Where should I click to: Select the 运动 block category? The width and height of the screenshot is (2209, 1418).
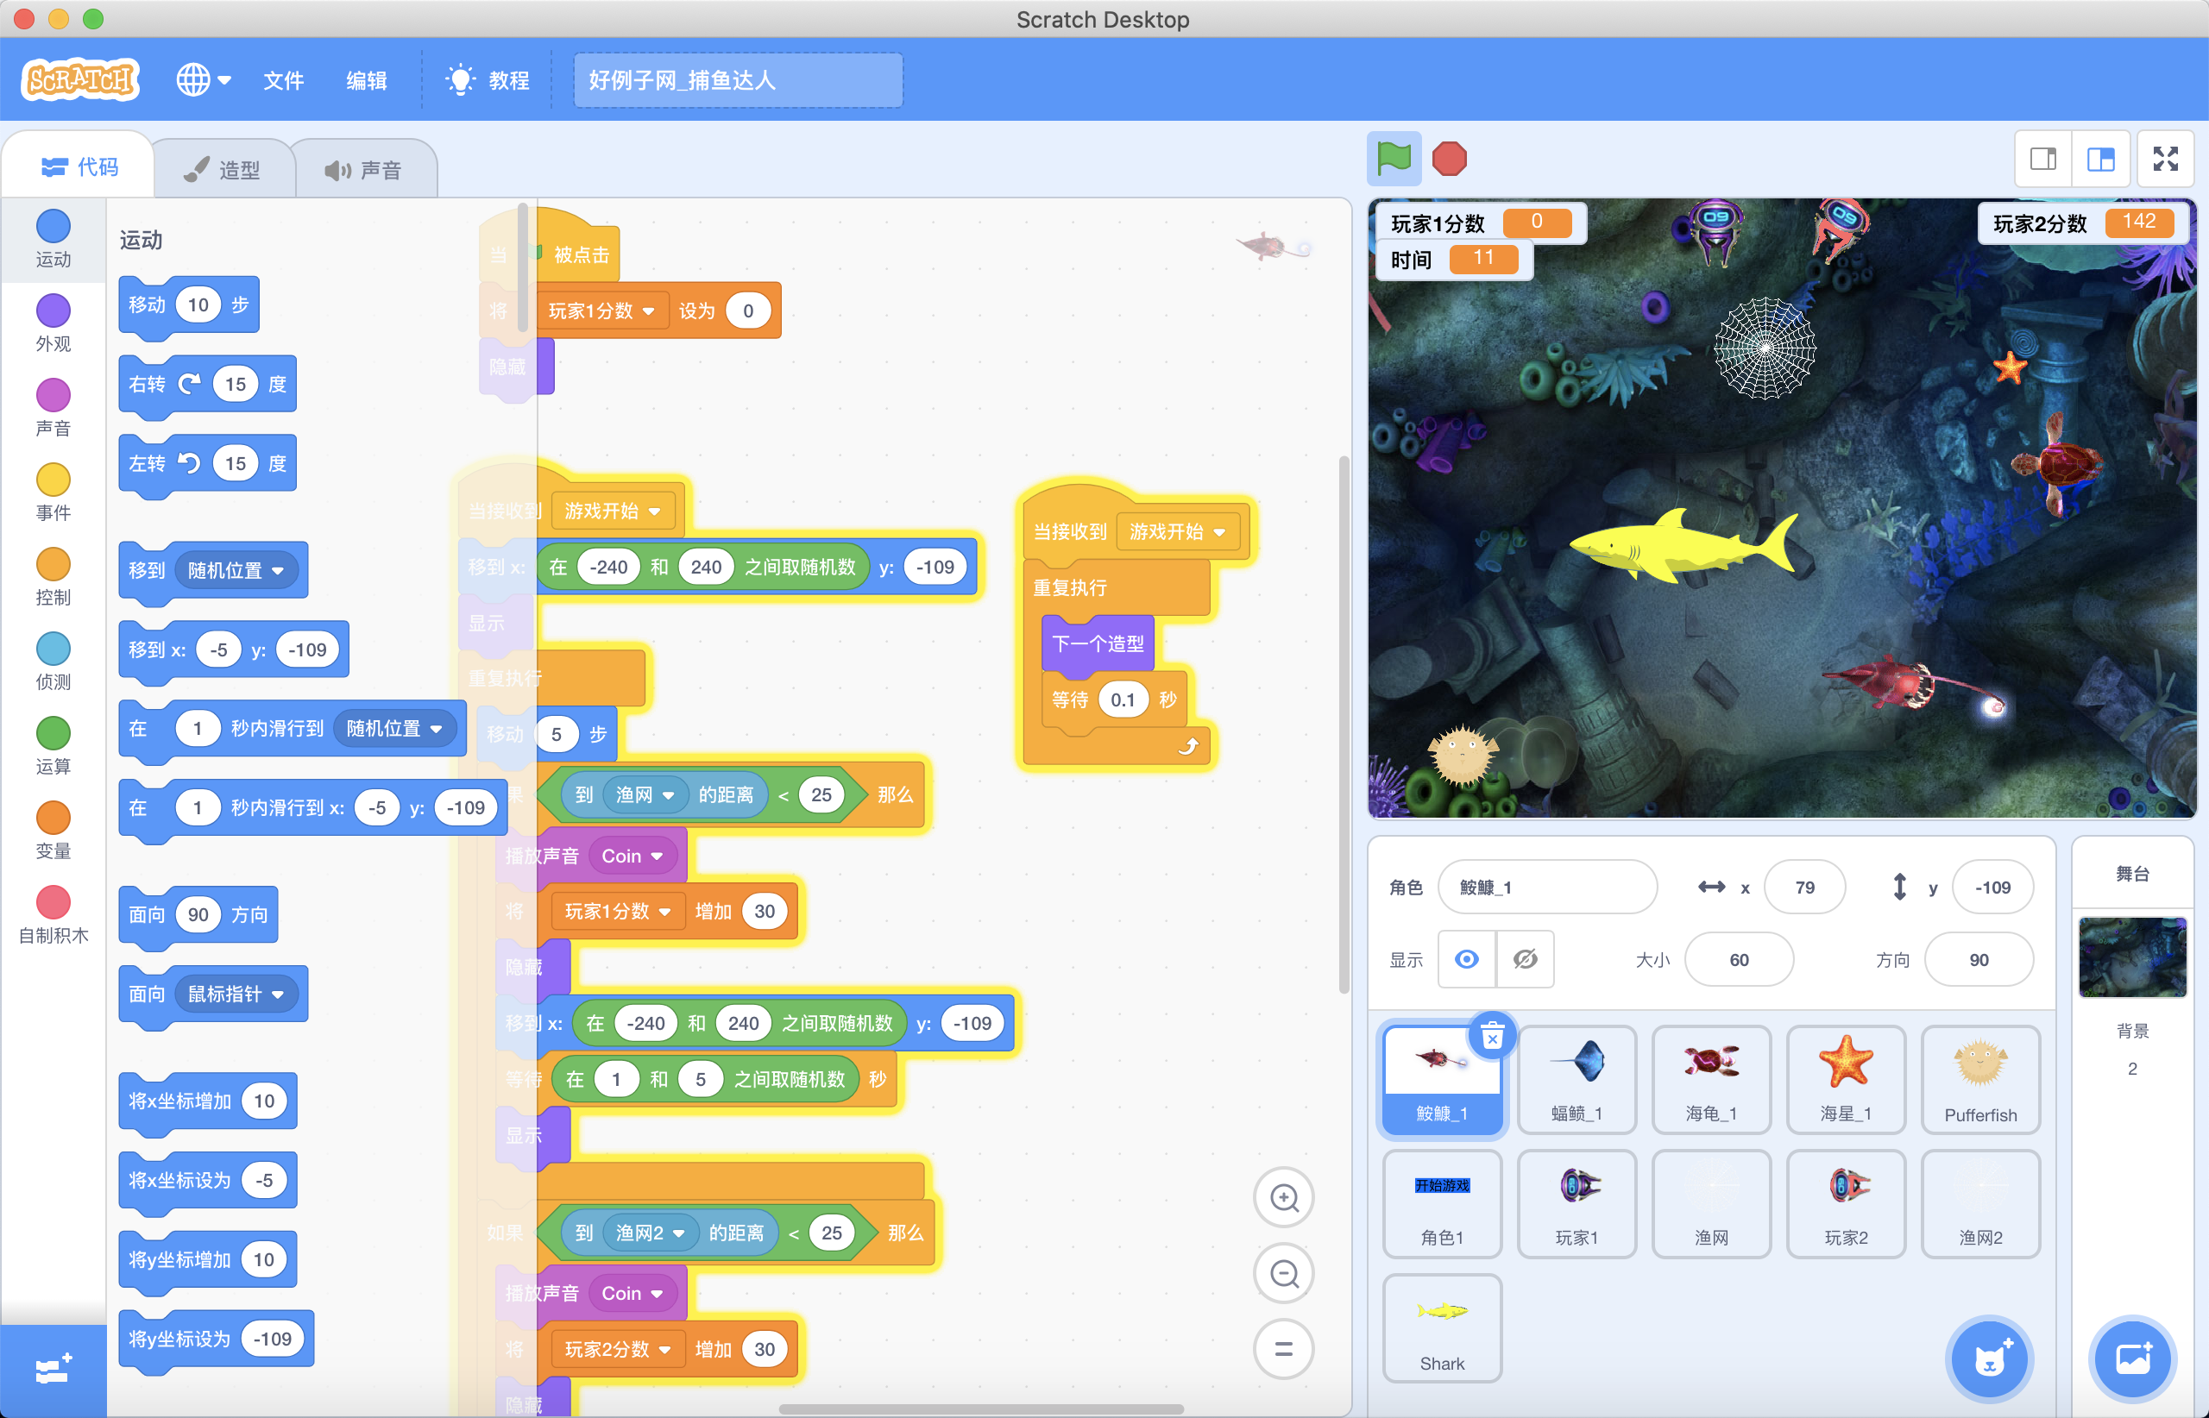click(53, 238)
